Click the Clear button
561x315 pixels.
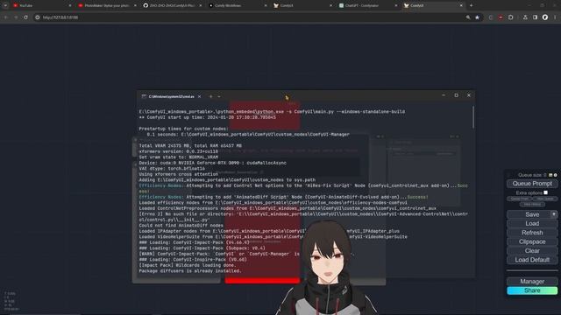pos(532,251)
